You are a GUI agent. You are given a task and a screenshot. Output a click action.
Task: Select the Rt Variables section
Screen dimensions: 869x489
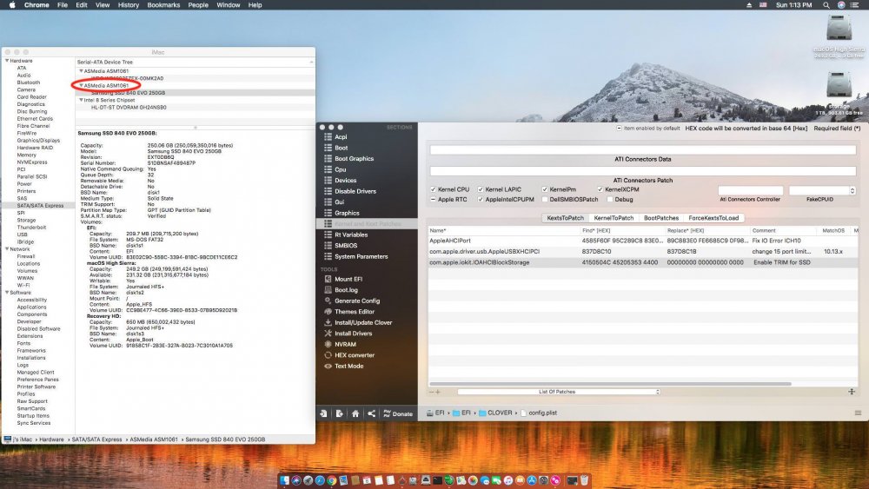pos(351,235)
